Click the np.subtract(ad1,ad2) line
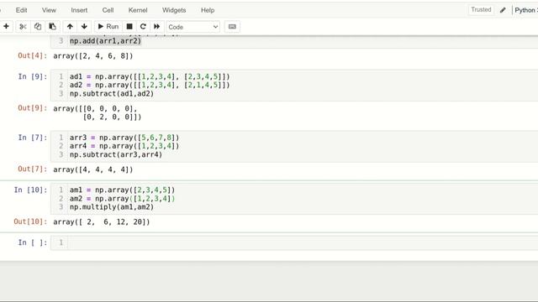 pyautogui.click(x=112, y=93)
